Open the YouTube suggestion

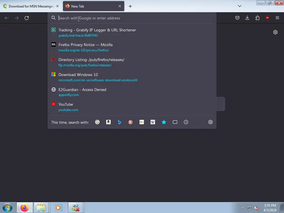click(132, 107)
